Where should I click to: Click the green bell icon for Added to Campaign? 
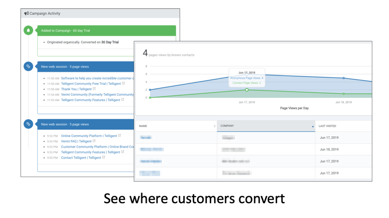coord(28,30)
